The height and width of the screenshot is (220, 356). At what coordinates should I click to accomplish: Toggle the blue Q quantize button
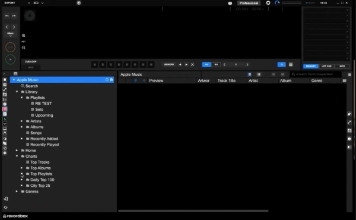[281, 65]
